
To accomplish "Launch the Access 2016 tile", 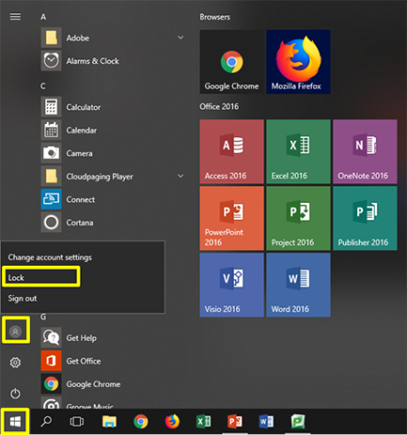I will (x=232, y=151).
